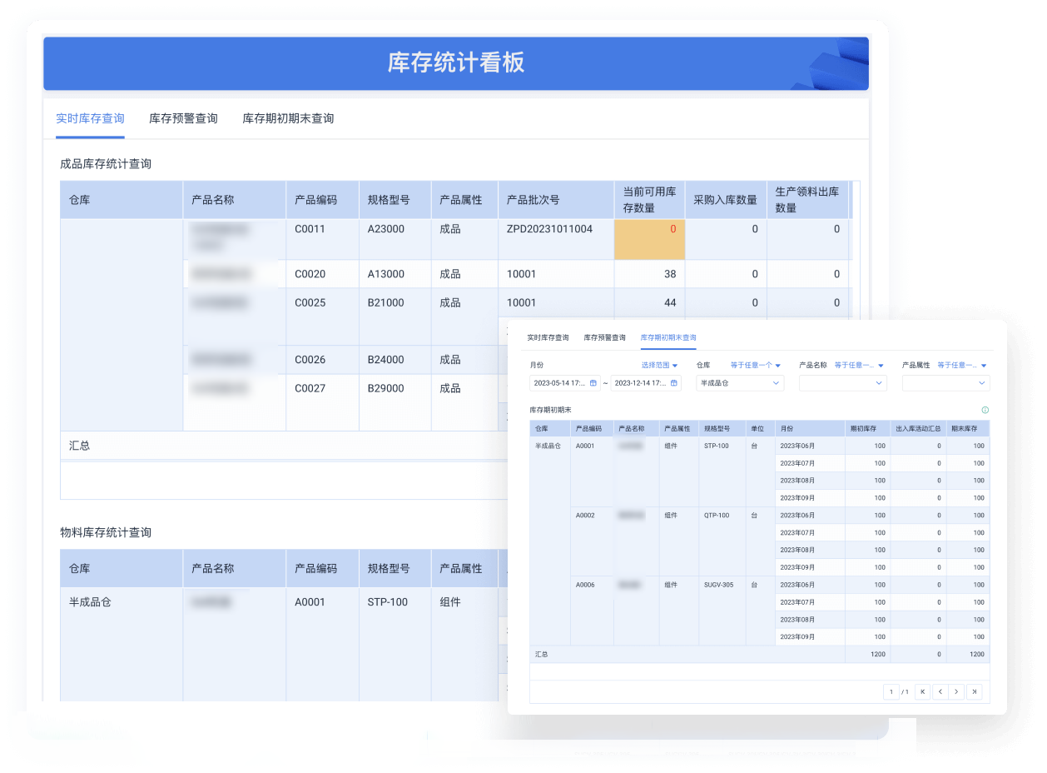
Task: Click 当前可用库存数量 column header
Action: pos(649,200)
